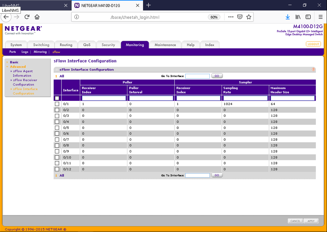This screenshot has width=327, height=232.
Task: Reload the page with the refresh icon
Action: click(27, 17)
